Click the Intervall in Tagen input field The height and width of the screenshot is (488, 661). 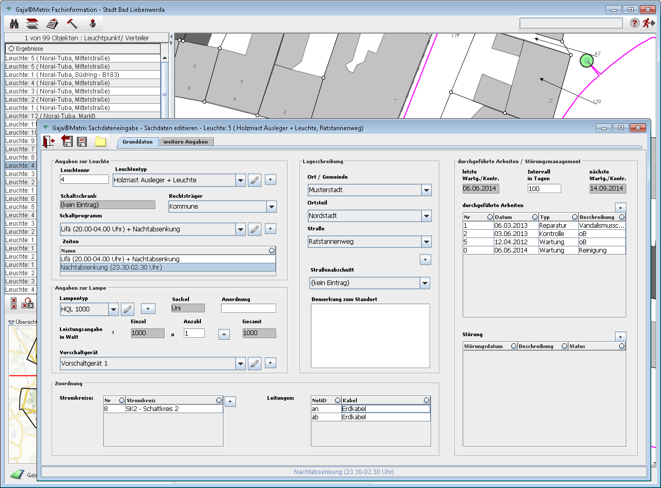click(x=544, y=188)
